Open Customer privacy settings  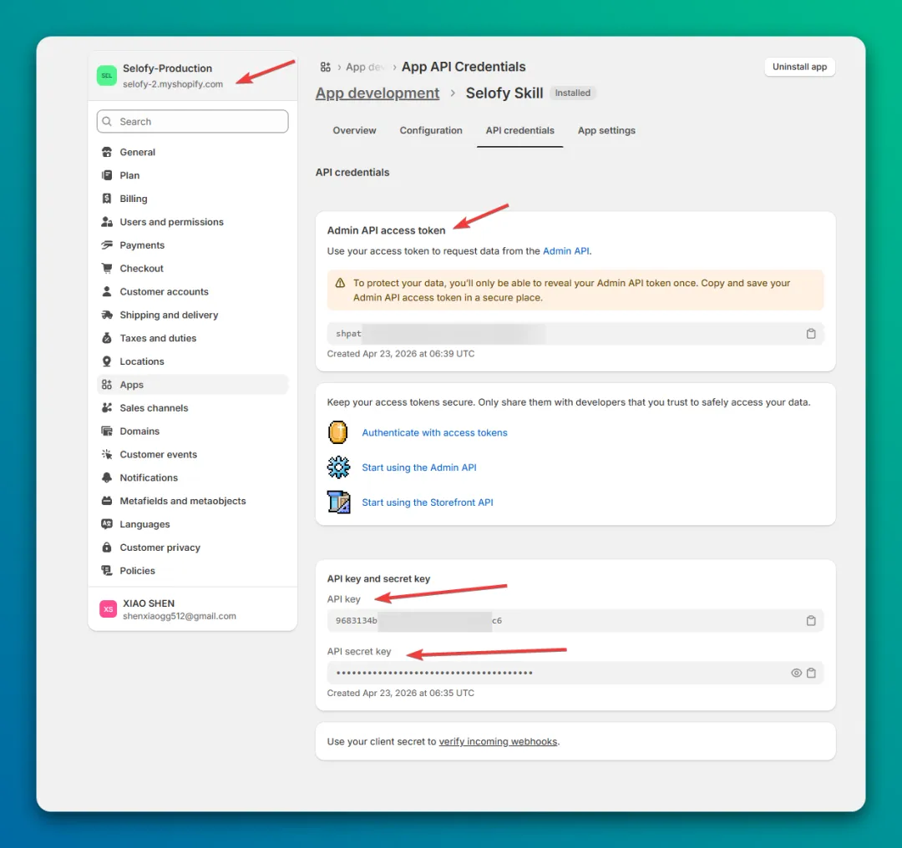(x=193, y=548)
